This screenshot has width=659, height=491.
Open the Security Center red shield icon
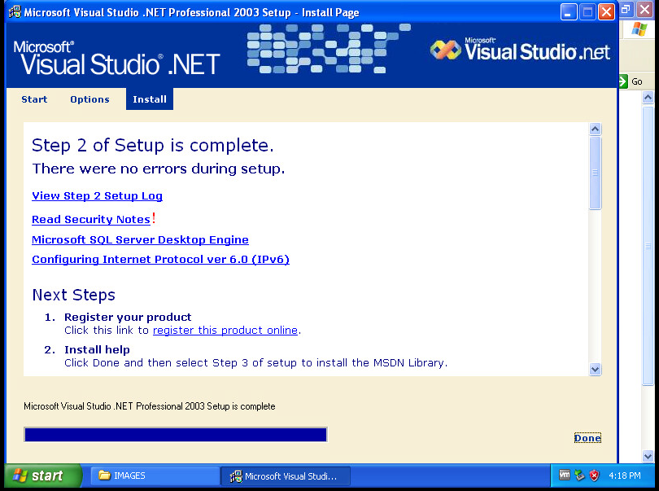click(x=594, y=476)
